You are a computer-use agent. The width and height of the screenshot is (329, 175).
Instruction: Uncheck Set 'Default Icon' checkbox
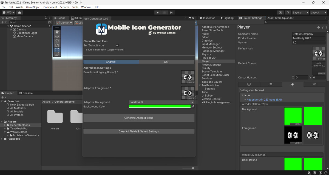click(117, 45)
